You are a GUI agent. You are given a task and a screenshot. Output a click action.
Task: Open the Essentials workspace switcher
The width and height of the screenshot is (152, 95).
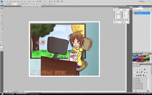click(x=142, y=1)
